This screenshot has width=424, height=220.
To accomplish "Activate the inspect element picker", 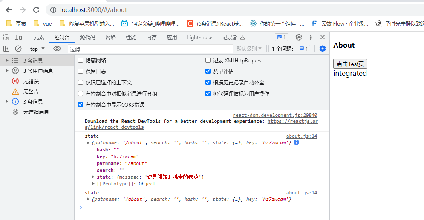I will (6, 37).
